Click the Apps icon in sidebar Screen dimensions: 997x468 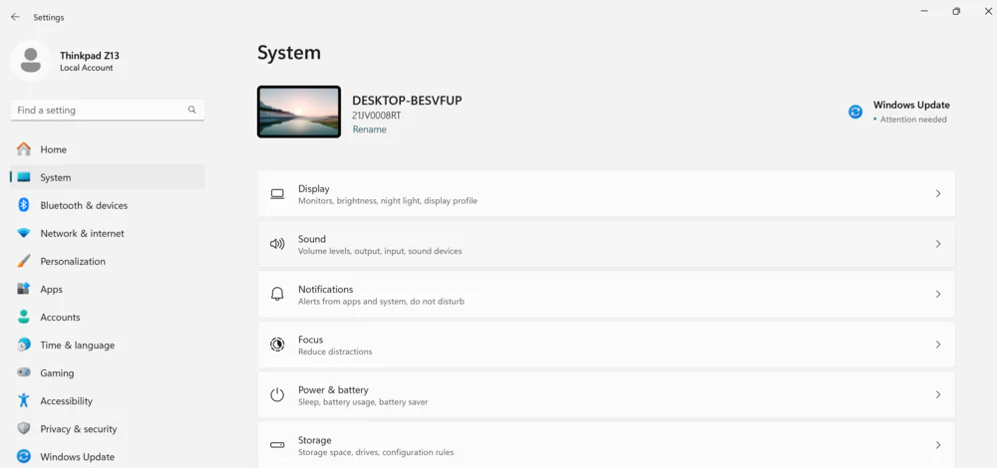[x=24, y=289]
